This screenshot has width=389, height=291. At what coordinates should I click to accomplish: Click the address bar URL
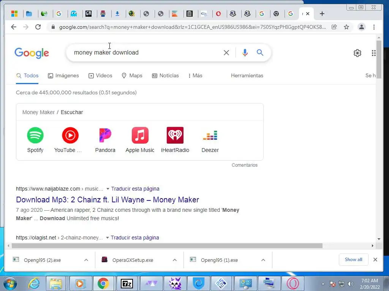(193, 27)
